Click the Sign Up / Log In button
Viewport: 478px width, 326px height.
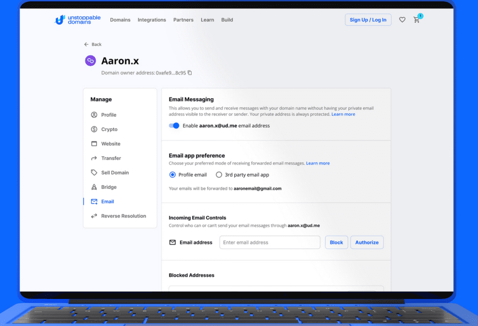click(368, 20)
